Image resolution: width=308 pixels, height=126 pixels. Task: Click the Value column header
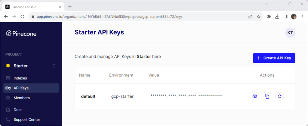(x=154, y=75)
